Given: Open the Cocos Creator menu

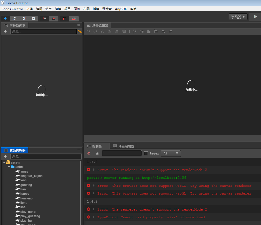Looking at the screenshot, I should pyautogui.click(x=12, y=9).
